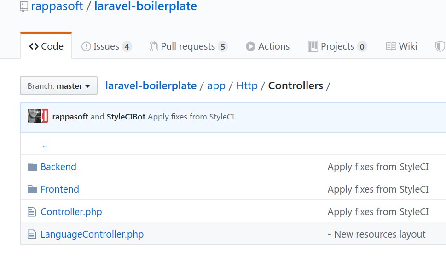
Task: Click the Pull requests count badge 5
Action: coord(223,46)
